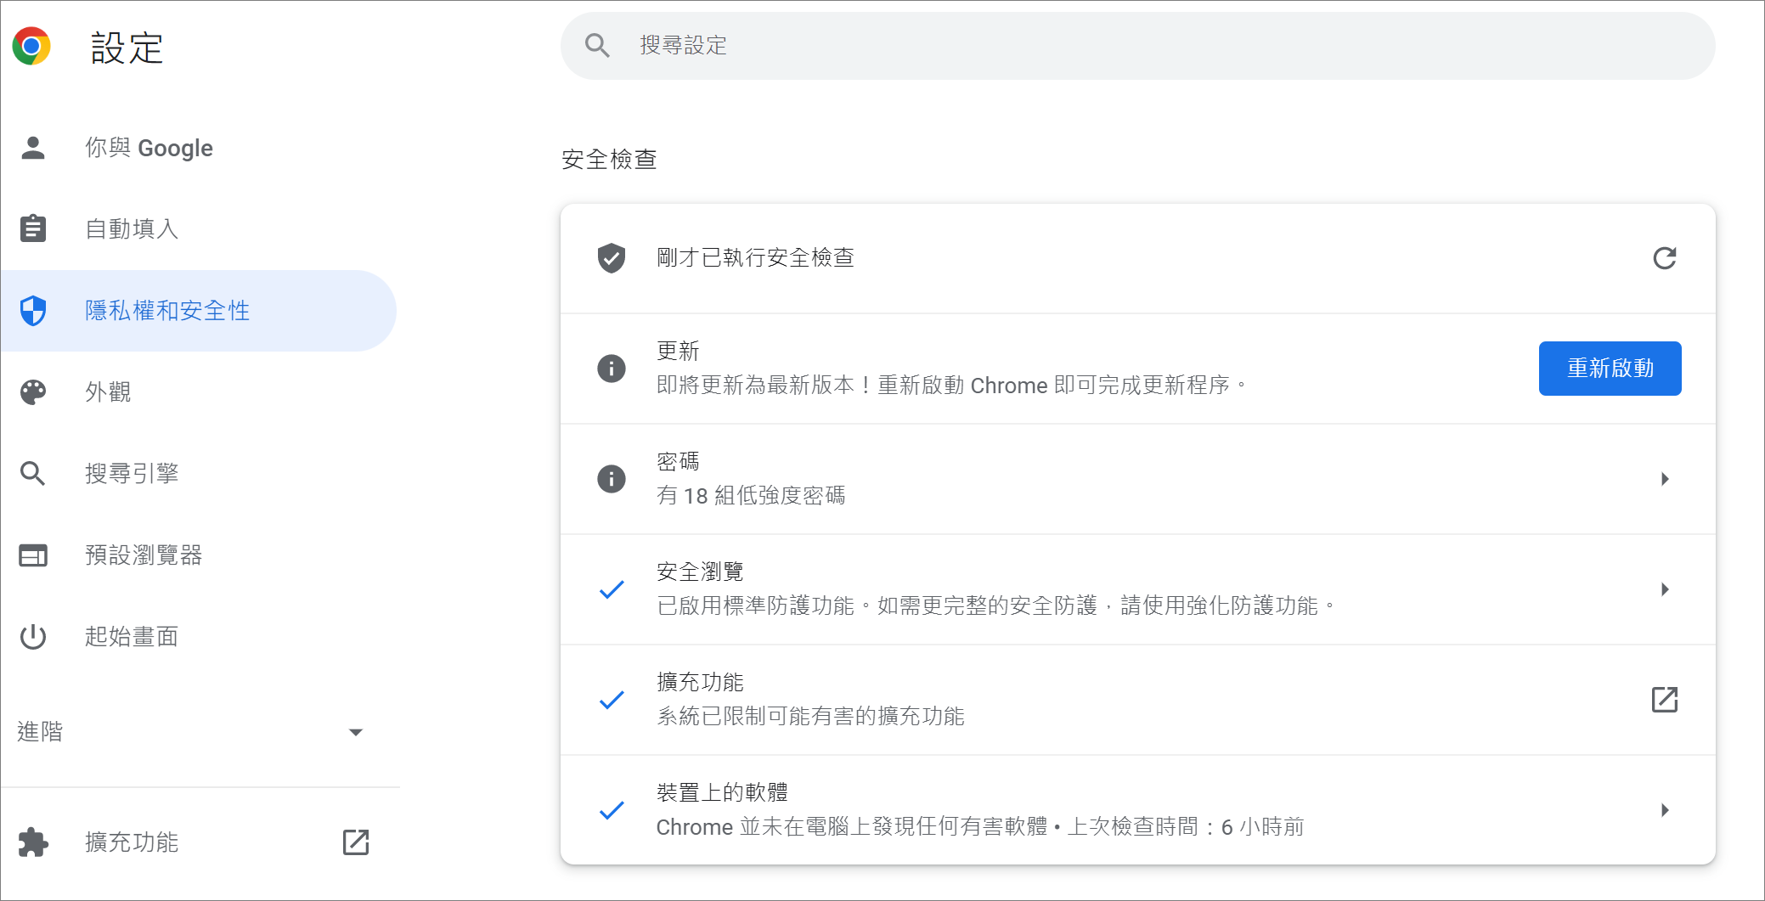1765x901 pixels.
Task: Expand the 密碼 row chevron
Action: tap(1664, 479)
